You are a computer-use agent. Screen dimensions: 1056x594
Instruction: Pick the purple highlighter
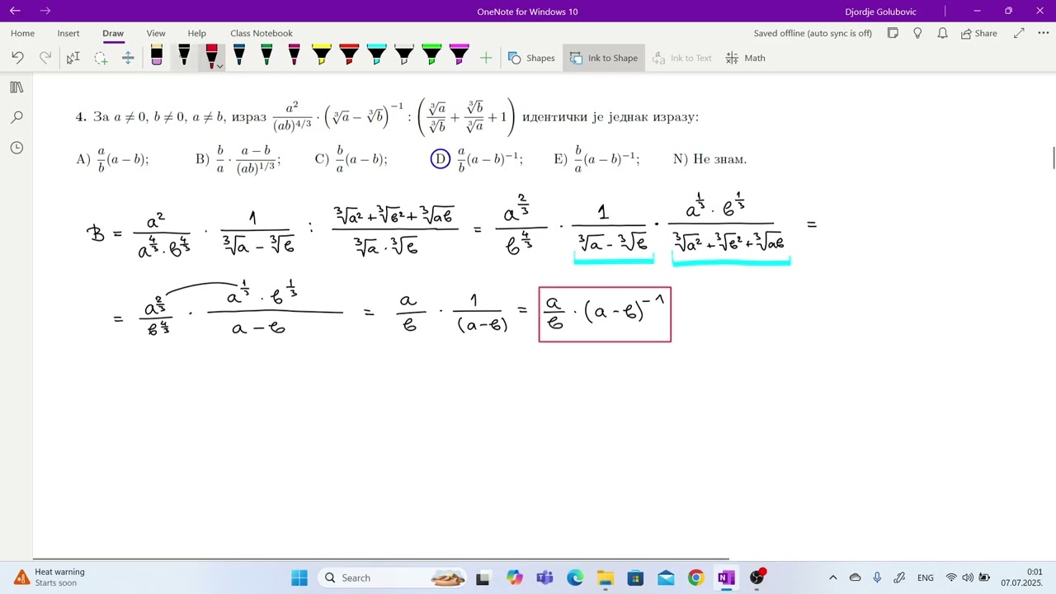click(x=459, y=56)
